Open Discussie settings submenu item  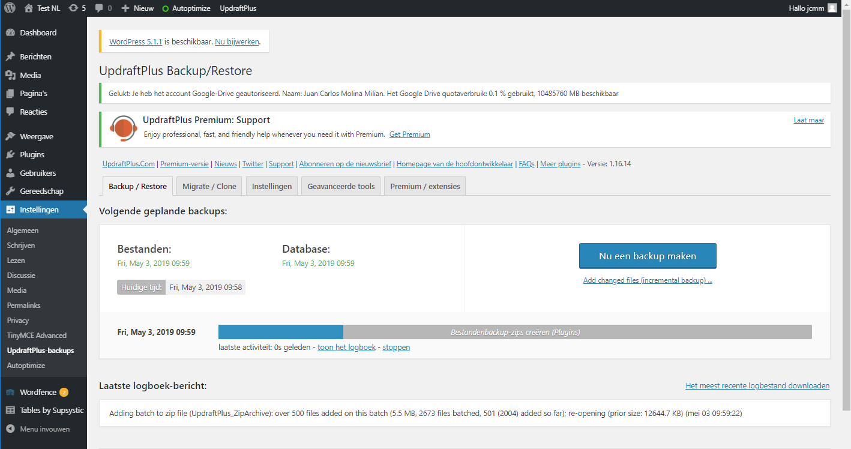[21, 276]
